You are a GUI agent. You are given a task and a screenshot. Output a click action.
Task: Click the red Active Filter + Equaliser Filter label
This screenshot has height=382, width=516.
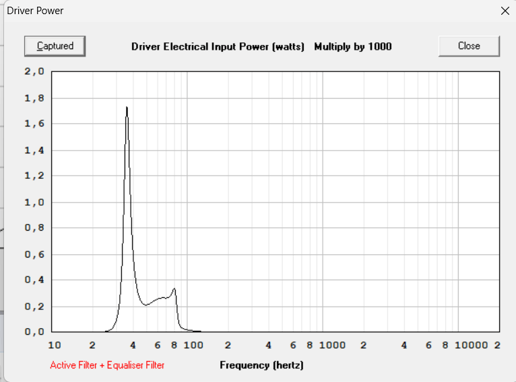pyautogui.click(x=107, y=365)
